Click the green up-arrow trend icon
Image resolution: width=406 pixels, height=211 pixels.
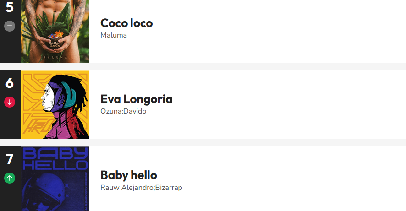[10, 178]
